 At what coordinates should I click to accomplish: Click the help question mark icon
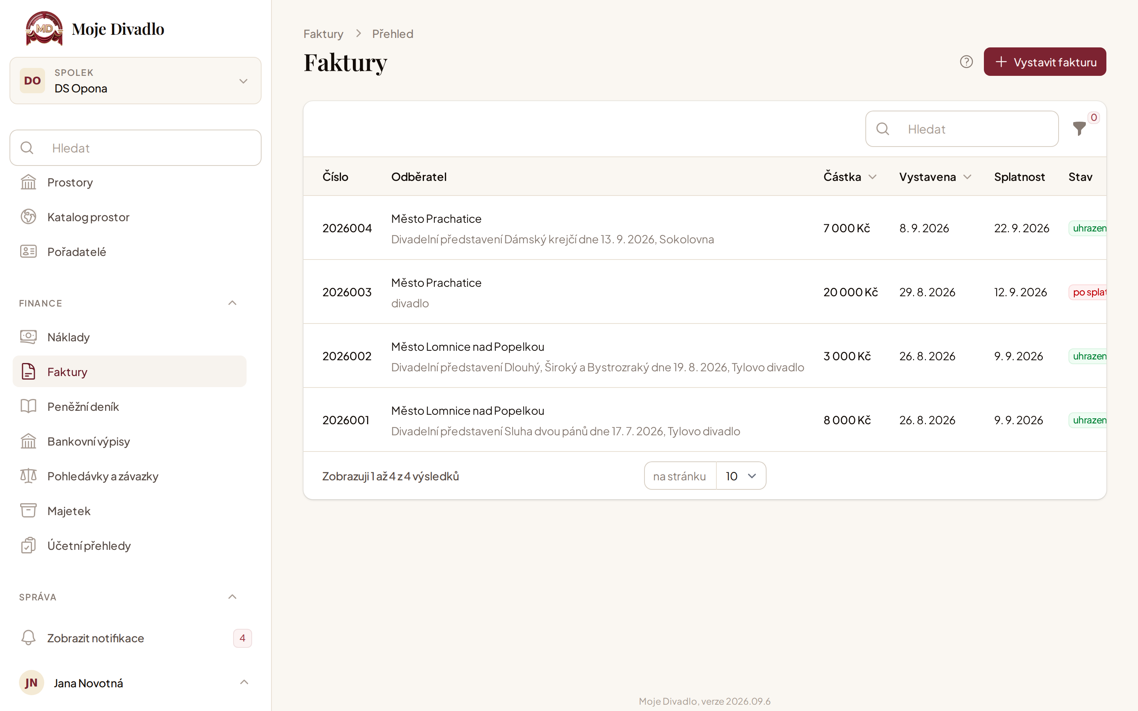967,62
